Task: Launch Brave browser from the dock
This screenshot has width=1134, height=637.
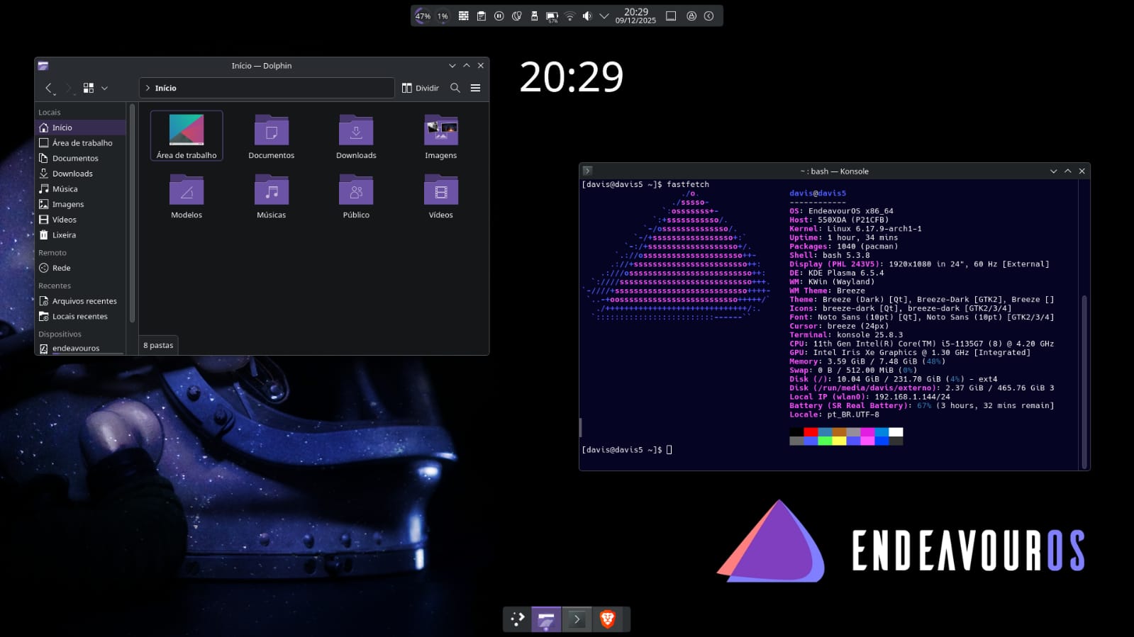Action: [607, 619]
